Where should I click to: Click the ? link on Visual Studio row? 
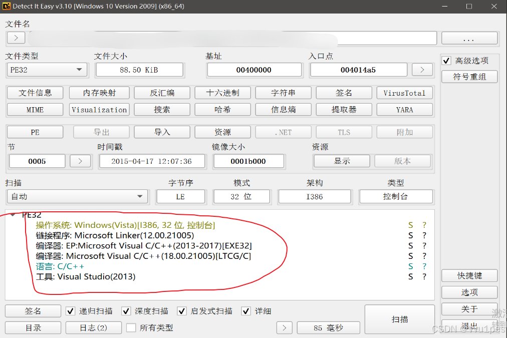click(424, 276)
